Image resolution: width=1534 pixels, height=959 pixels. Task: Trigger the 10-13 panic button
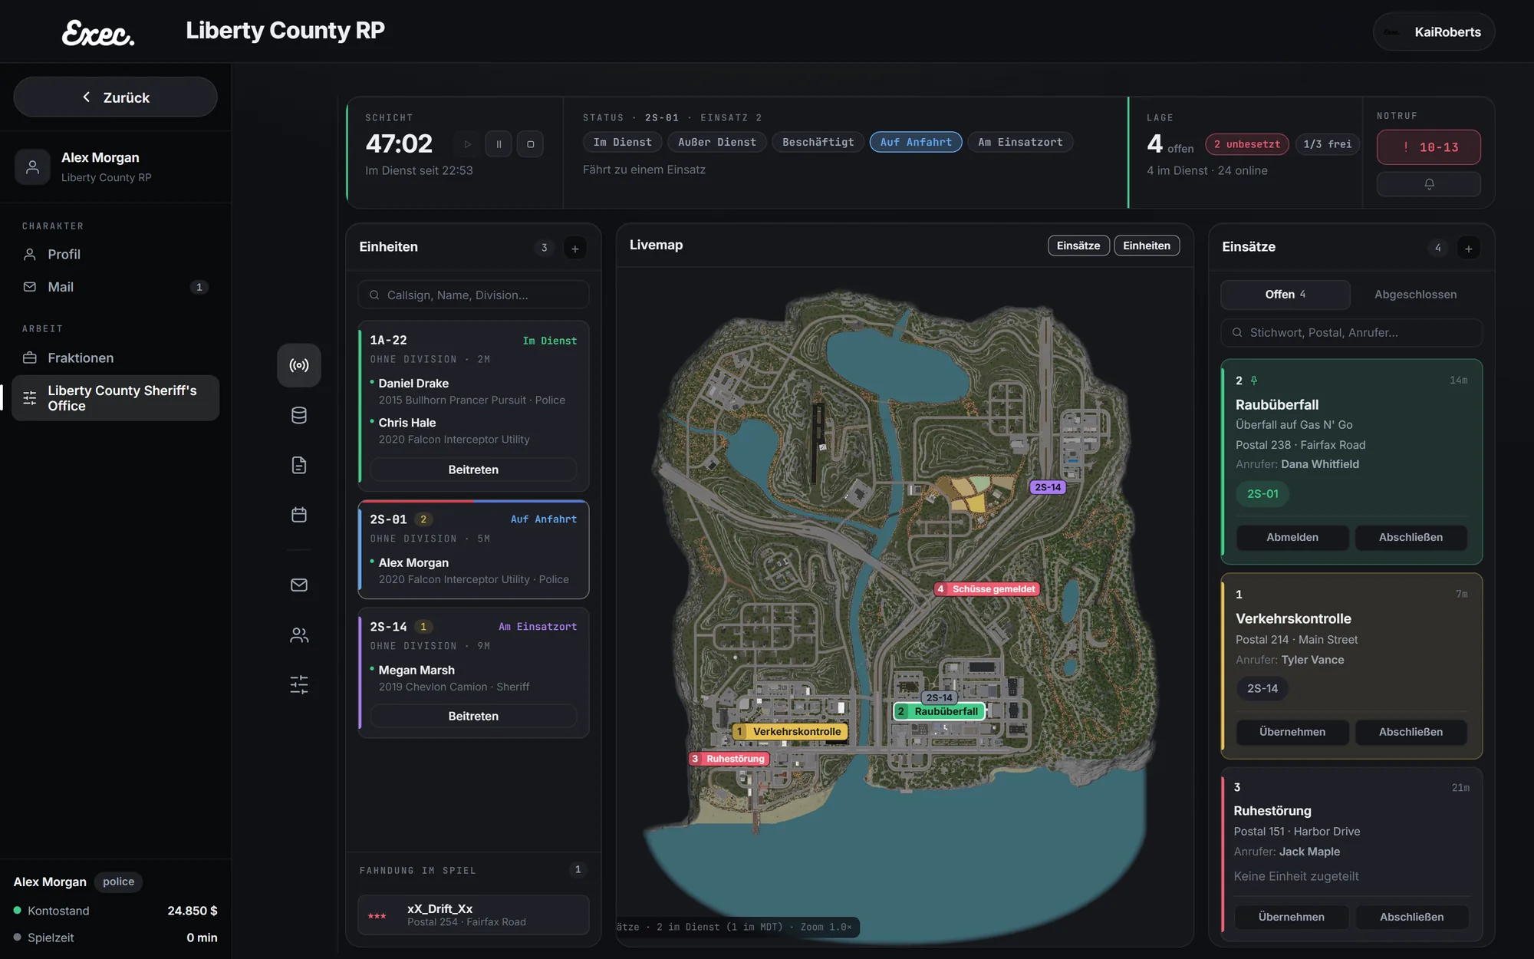(x=1429, y=147)
